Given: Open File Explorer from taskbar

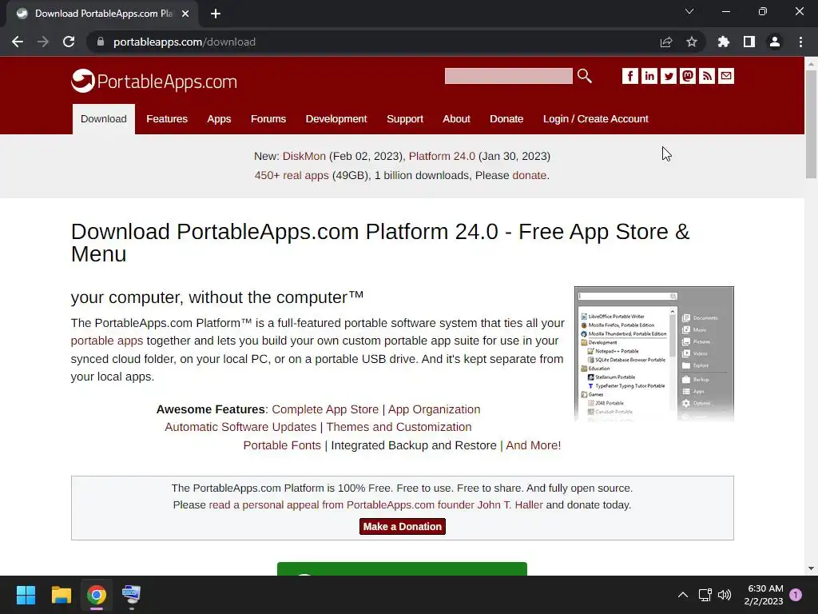Looking at the screenshot, I should click(x=61, y=595).
